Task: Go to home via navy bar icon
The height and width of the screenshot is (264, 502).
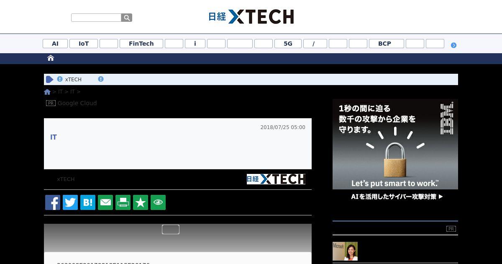Action: [x=51, y=58]
